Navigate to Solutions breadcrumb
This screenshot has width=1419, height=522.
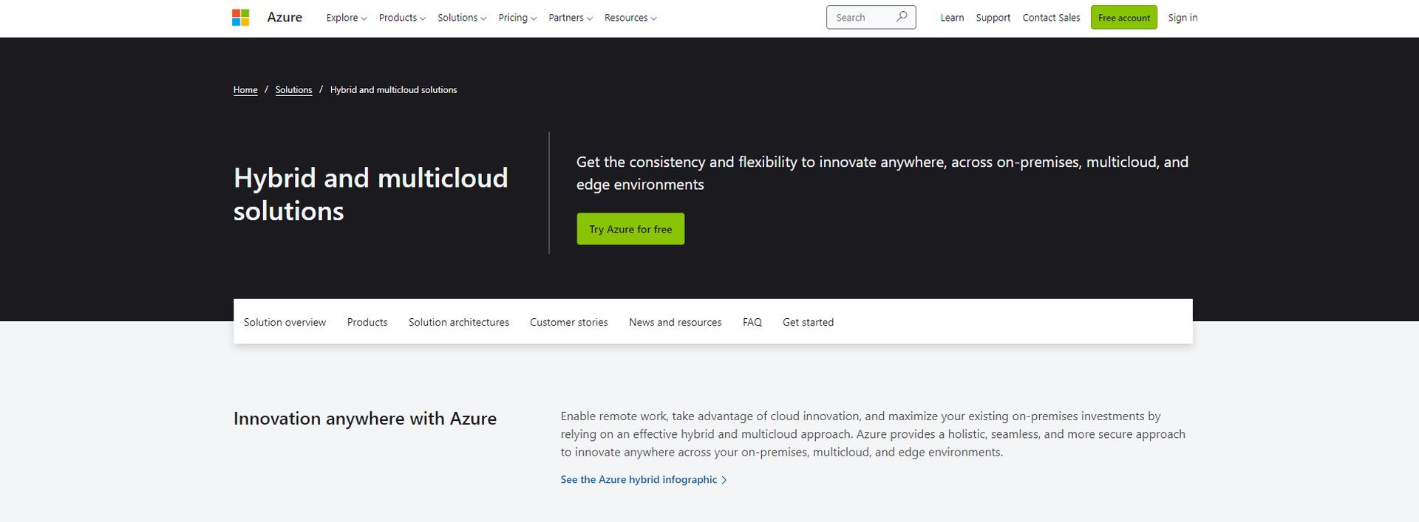(x=293, y=90)
